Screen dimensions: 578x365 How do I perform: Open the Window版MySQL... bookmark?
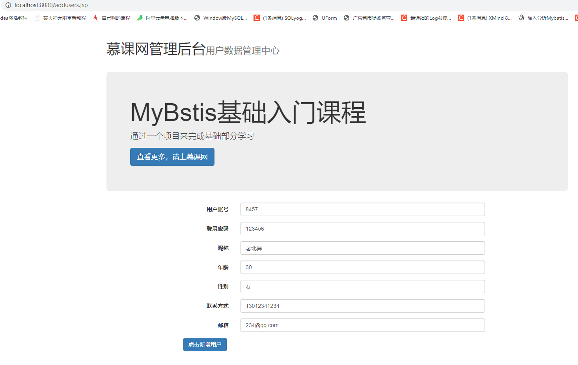point(221,18)
